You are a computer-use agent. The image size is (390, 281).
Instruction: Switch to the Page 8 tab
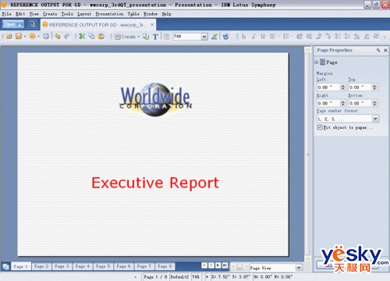(x=165, y=266)
